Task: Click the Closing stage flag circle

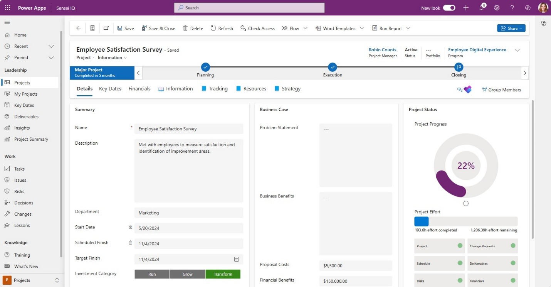Action: [459, 67]
